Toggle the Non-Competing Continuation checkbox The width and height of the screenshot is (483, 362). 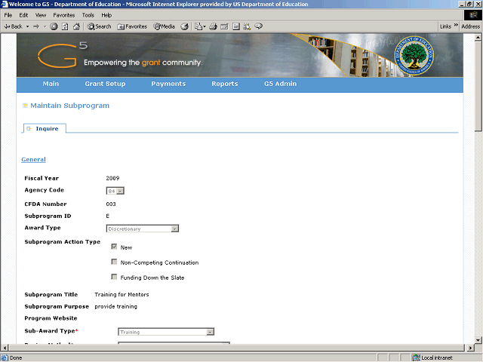coord(114,262)
